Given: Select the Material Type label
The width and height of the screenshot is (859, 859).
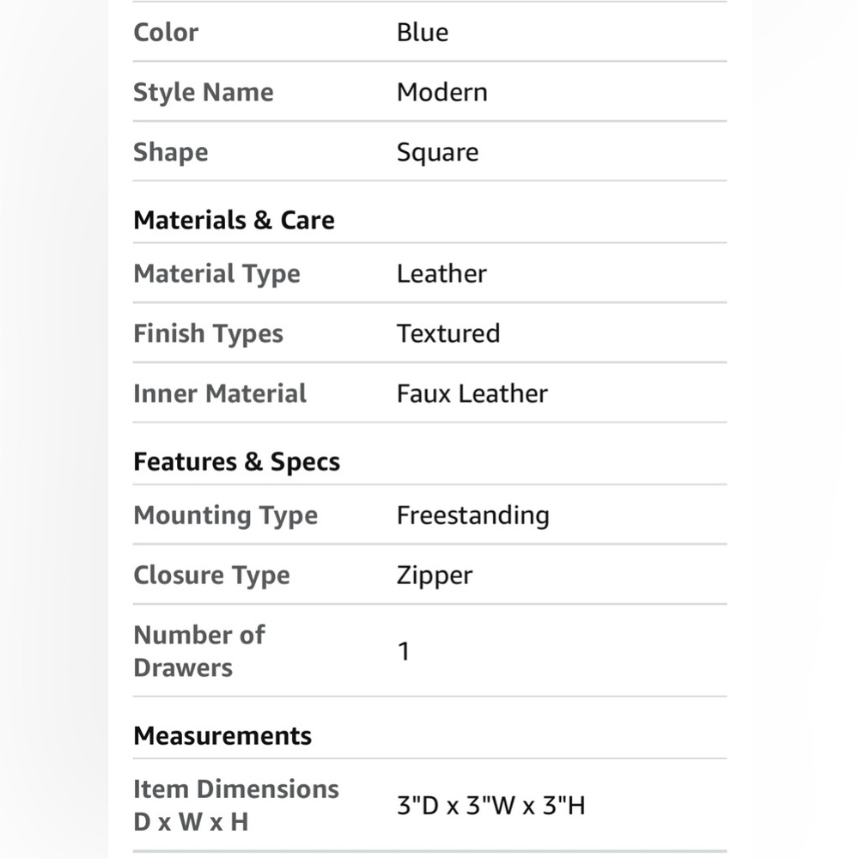Looking at the screenshot, I should [x=217, y=274].
